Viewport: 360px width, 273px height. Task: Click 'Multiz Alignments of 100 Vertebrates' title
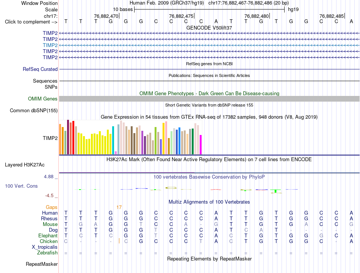[209, 202]
